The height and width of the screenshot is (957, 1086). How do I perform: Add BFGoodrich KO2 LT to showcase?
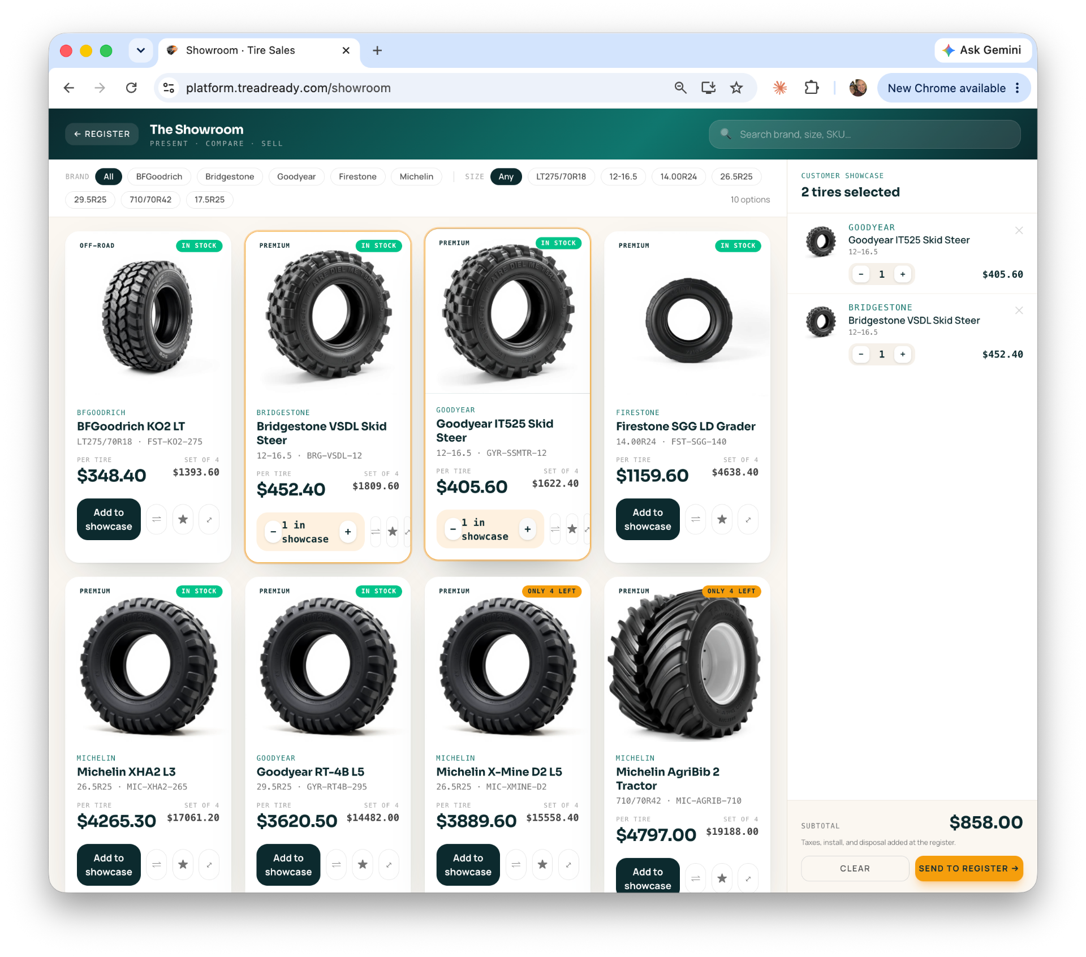109,519
